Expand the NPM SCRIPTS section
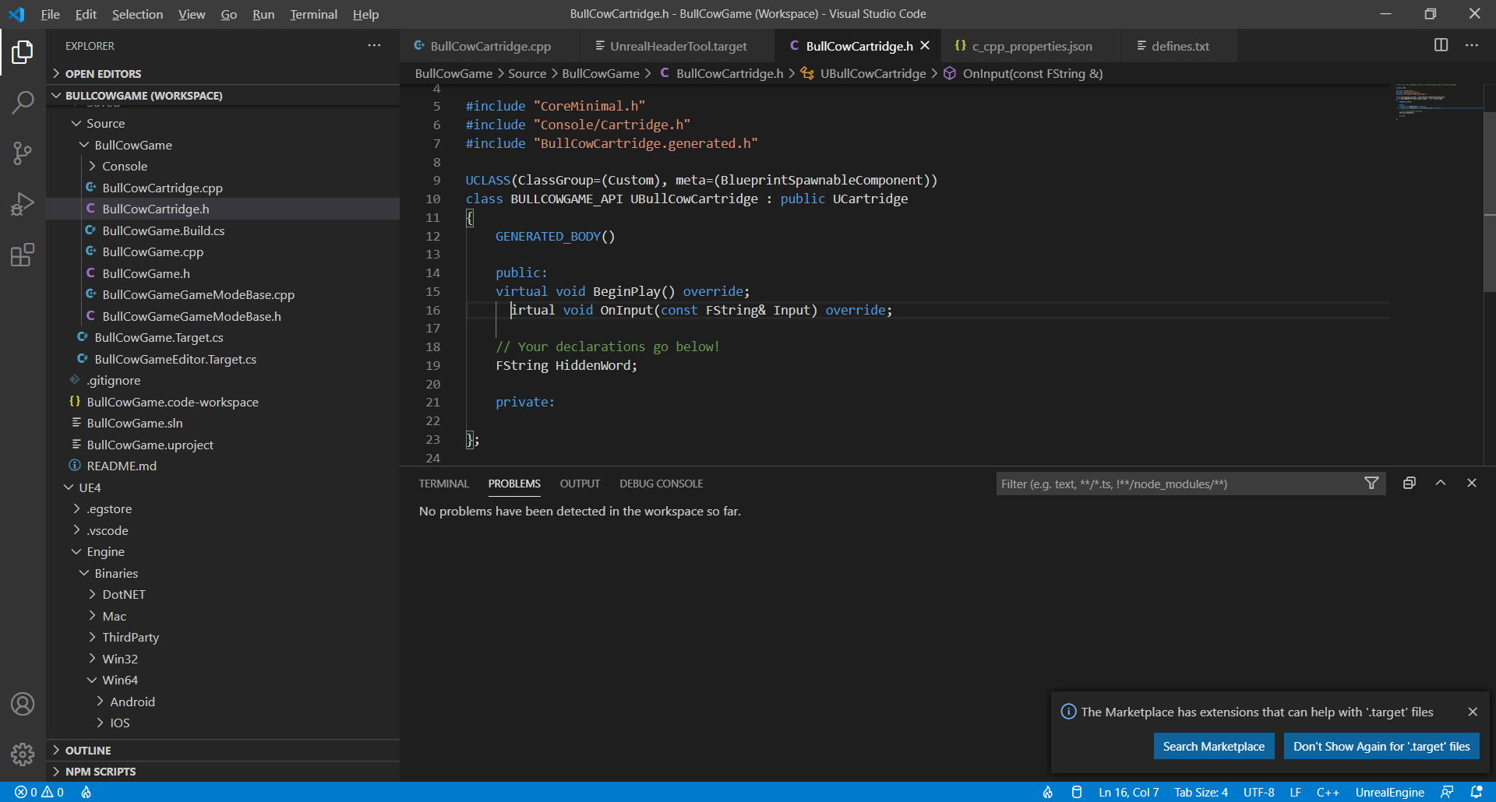 tap(100, 772)
